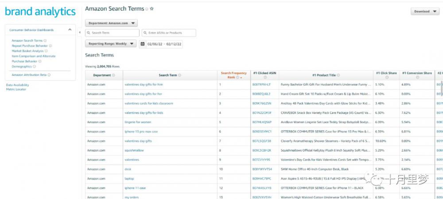Viewport: 443px width, 199px height.
Task: Select SHW Home Office Computer Desk product title
Action: pos(315,169)
